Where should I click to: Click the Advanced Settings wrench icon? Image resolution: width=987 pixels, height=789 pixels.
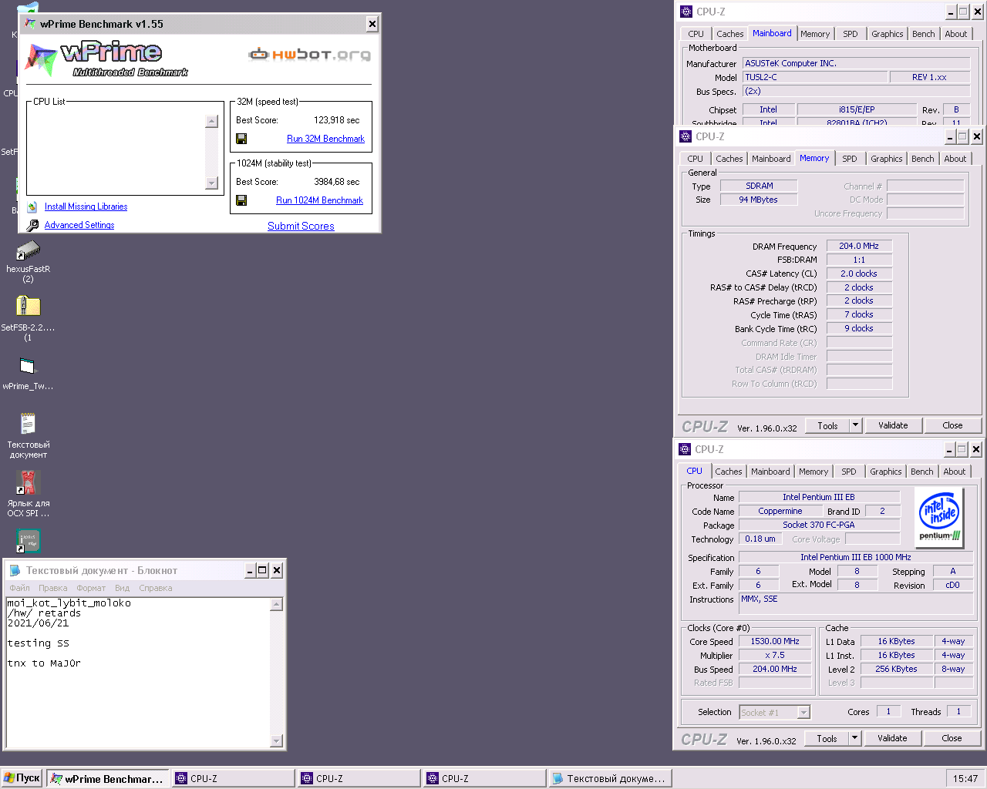pos(32,225)
